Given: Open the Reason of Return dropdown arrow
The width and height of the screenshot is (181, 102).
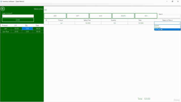Looking at the screenshot, I should pos(179,23).
